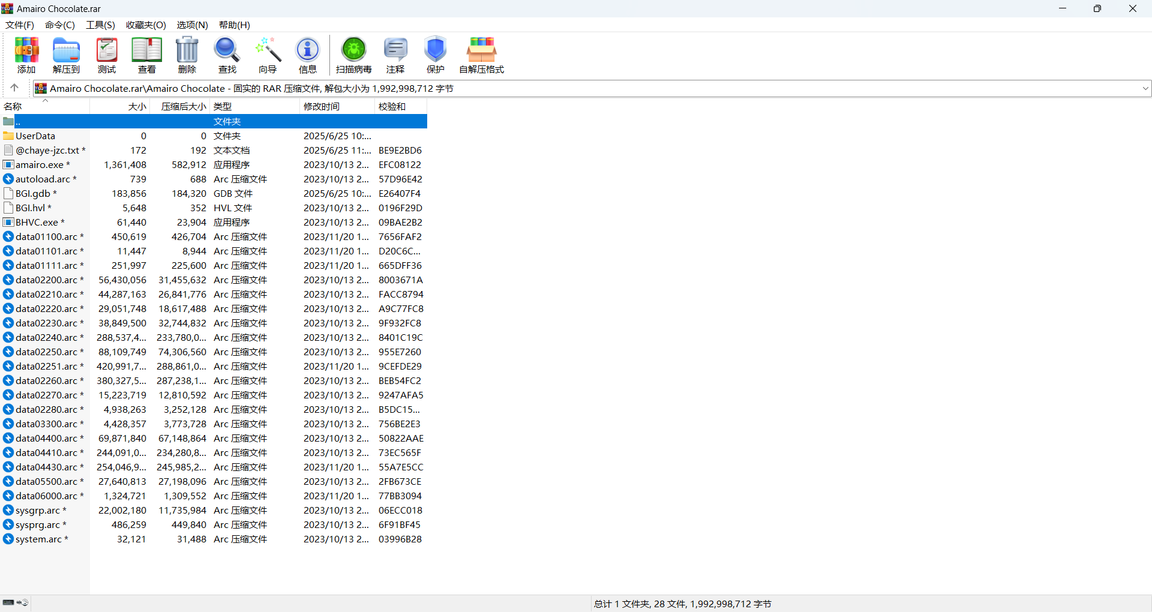This screenshot has width=1152, height=612.
Task: Expand the archive path dropdown arrow
Action: point(1145,89)
